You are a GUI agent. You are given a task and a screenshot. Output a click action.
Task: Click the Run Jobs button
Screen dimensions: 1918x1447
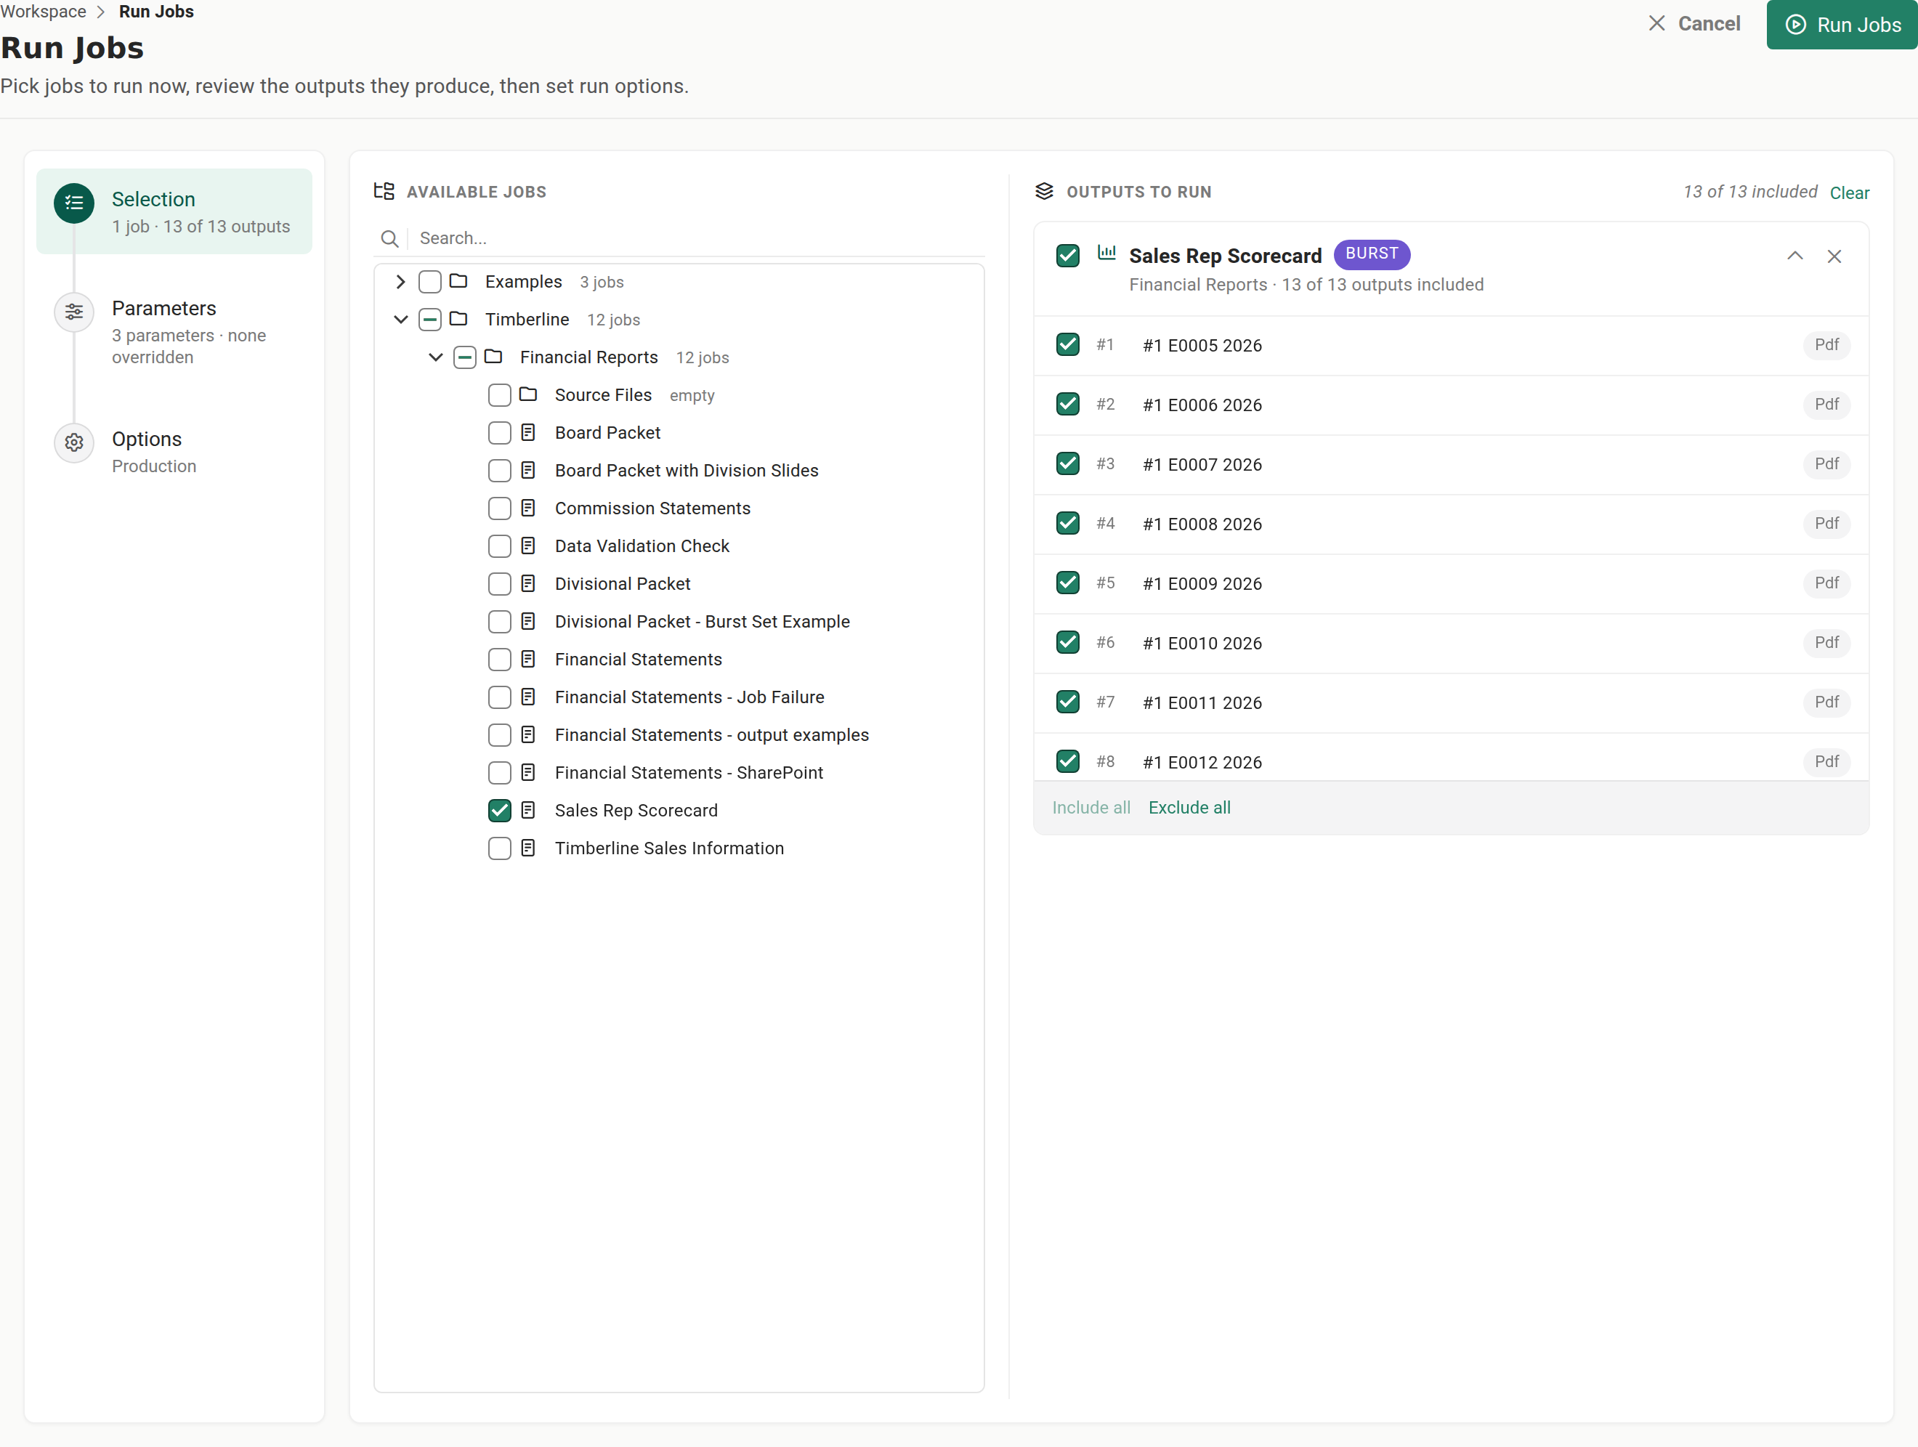click(x=1842, y=24)
